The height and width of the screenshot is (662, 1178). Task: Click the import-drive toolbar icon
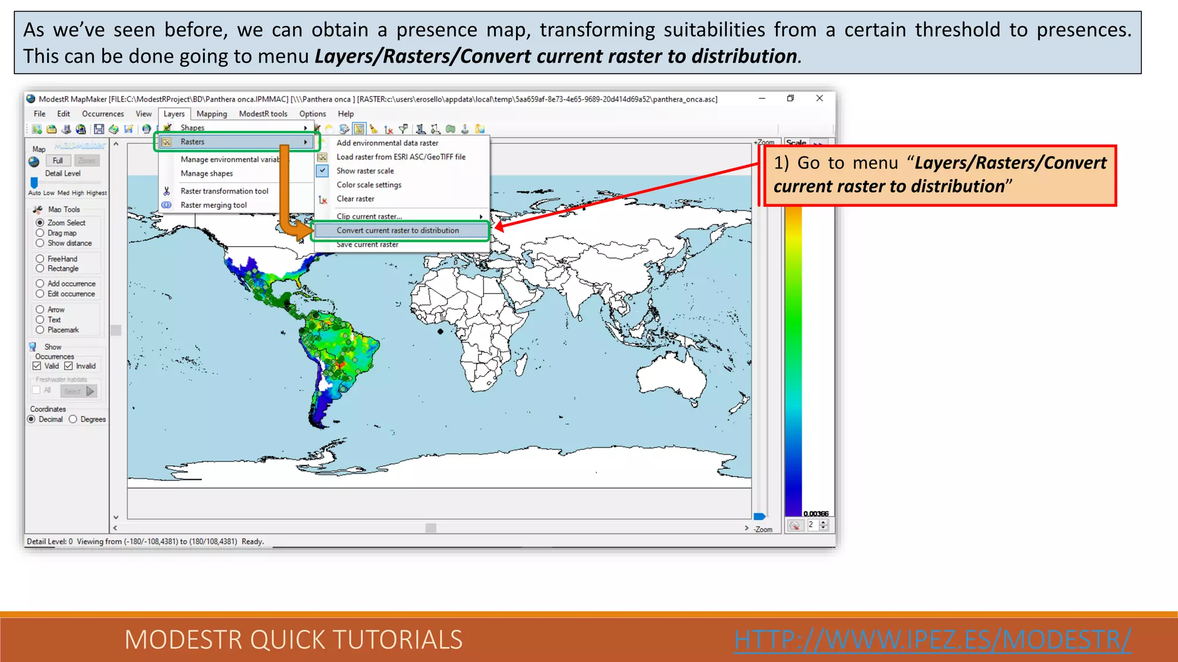[66, 129]
